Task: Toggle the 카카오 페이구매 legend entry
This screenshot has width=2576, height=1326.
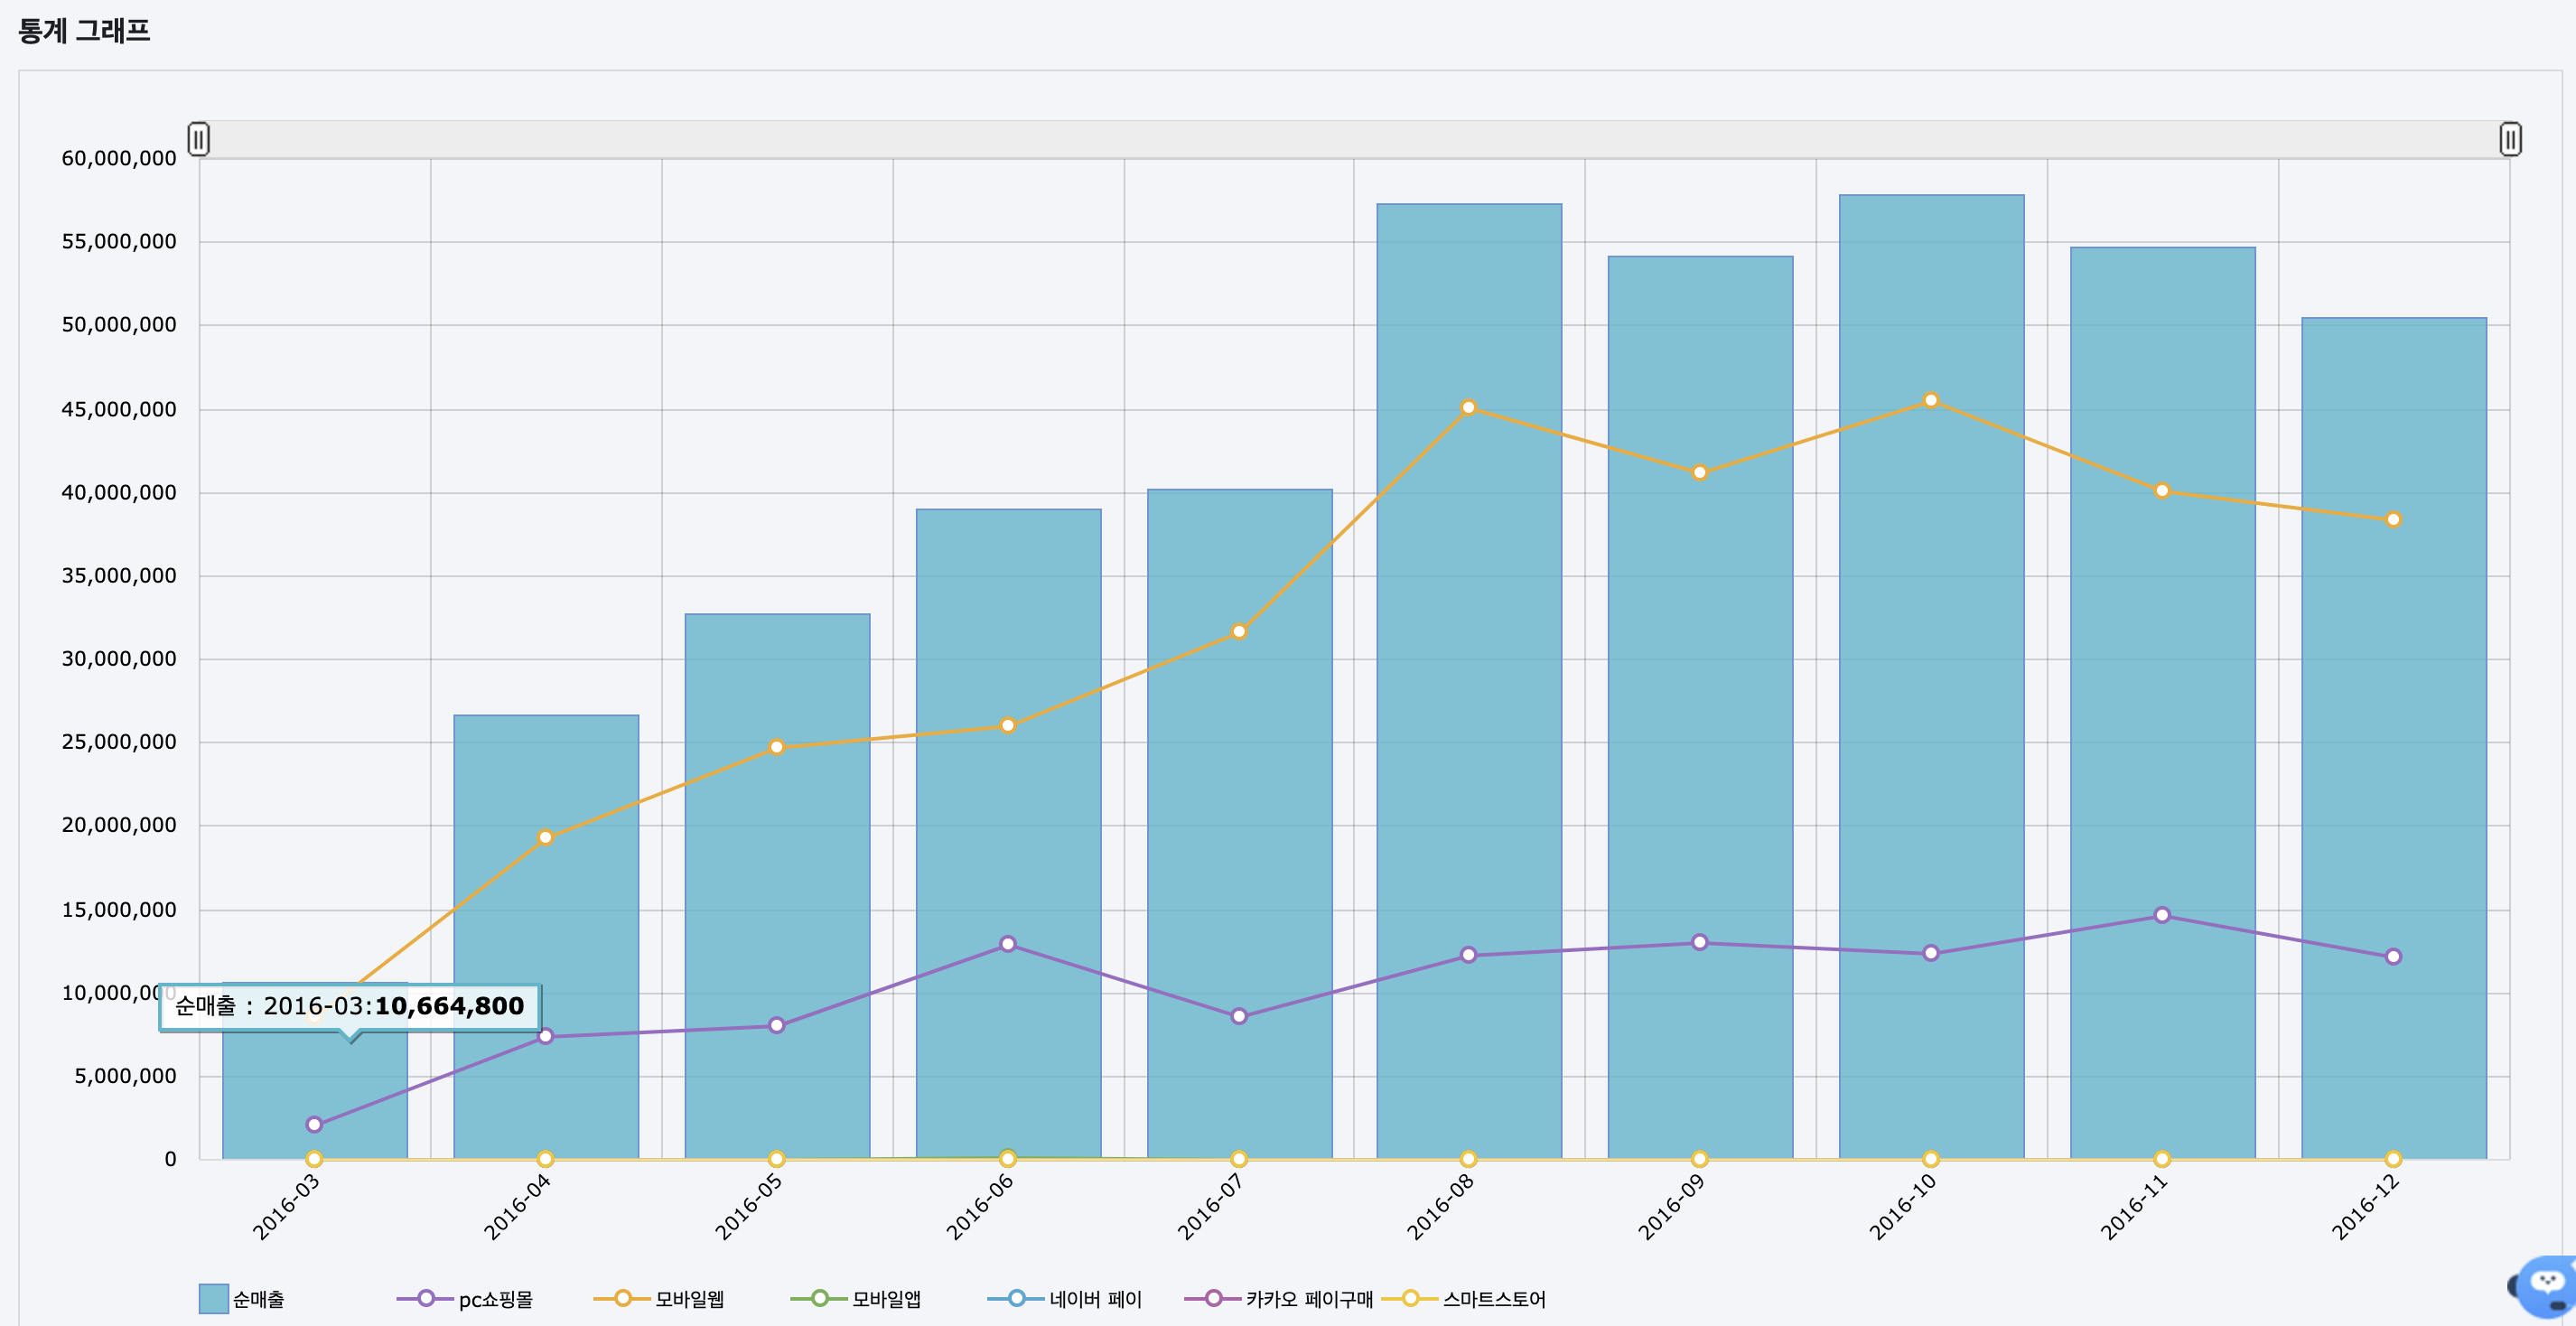Action: coord(1279,1299)
